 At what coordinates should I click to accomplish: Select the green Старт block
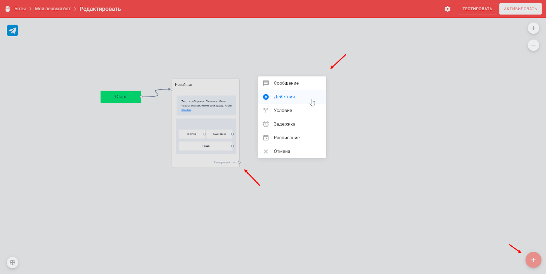coord(121,97)
